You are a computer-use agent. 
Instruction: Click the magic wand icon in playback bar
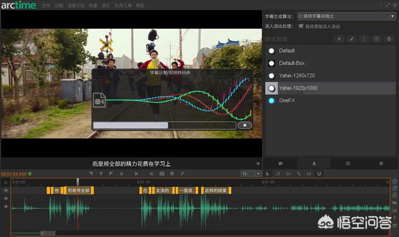point(182,173)
